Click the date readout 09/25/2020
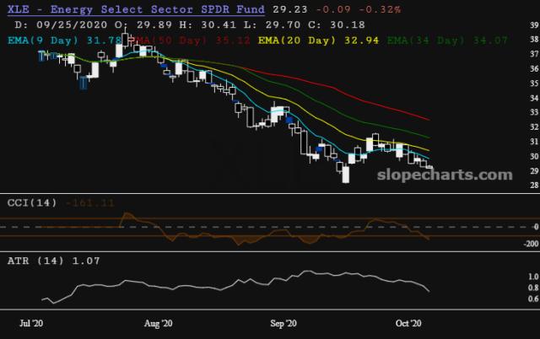Viewport: 540px width, 339px height. 72,24
